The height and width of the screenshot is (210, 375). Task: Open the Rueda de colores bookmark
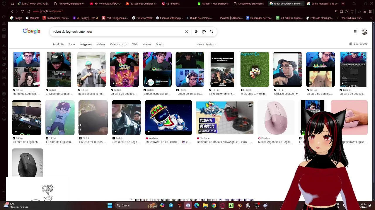tap(200, 18)
